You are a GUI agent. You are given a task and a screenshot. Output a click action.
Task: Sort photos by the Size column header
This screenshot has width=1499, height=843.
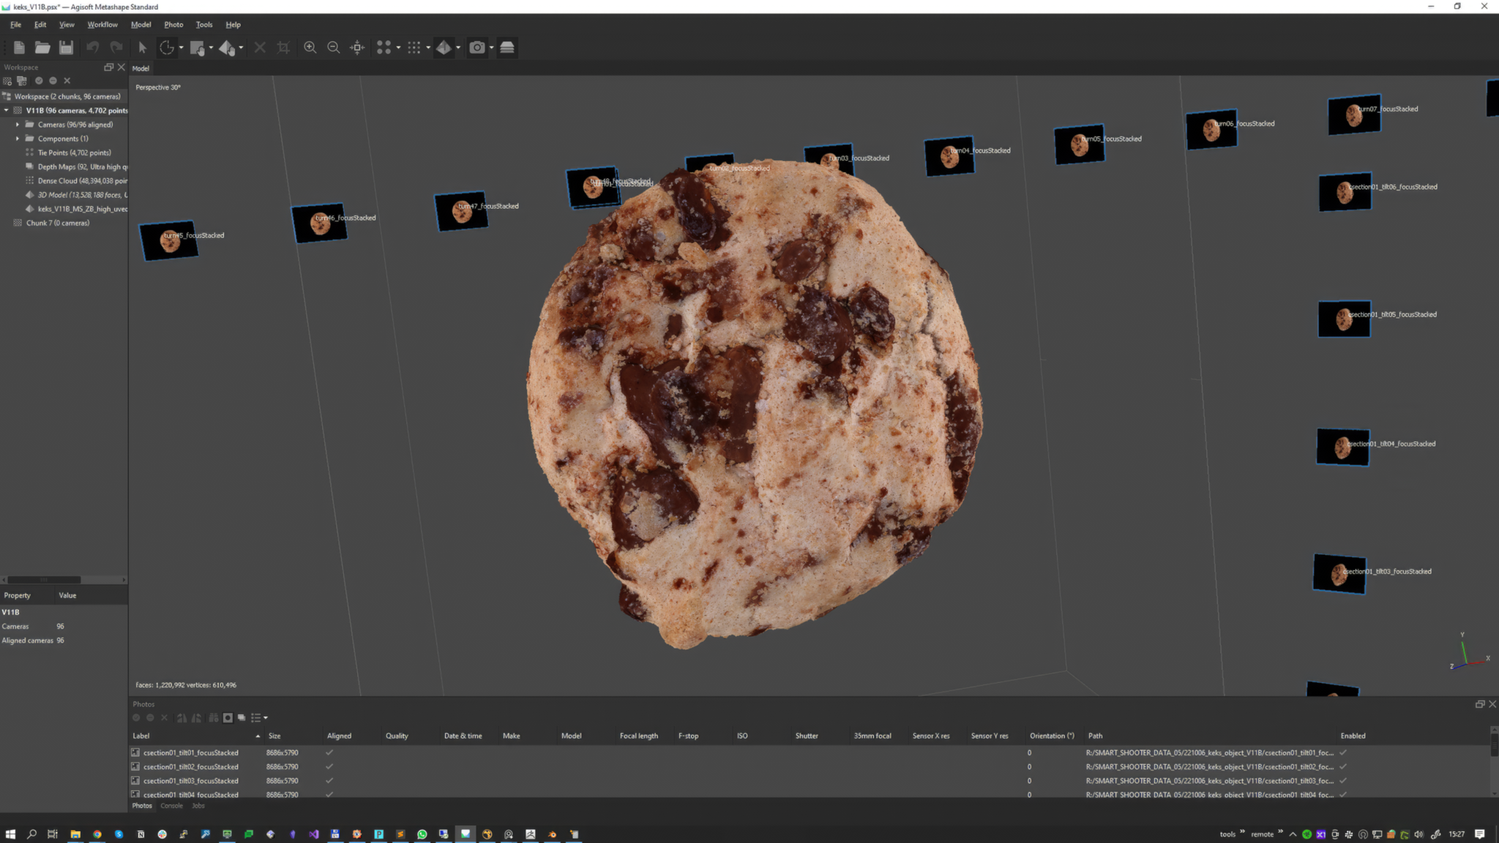click(274, 735)
